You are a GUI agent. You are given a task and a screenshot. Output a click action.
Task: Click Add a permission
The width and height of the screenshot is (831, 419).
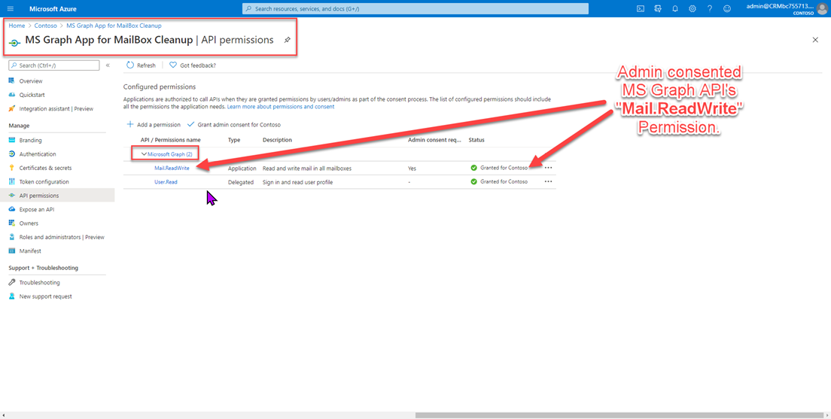(154, 125)
